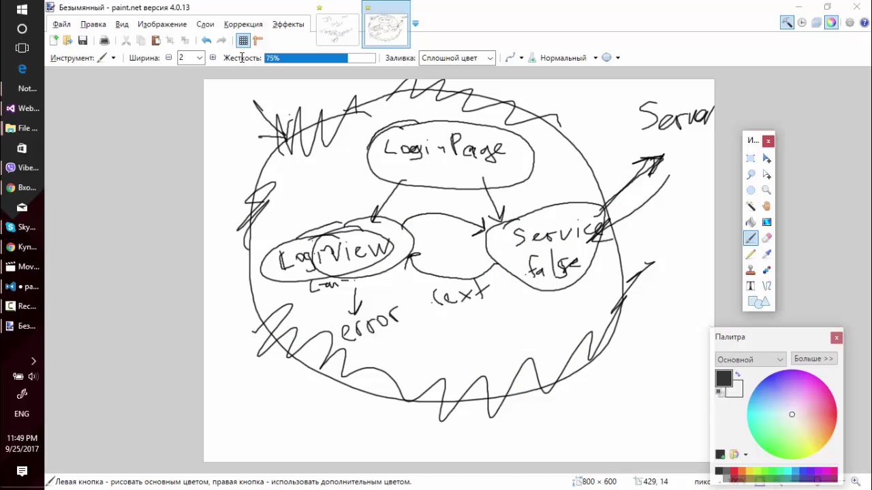Viewport: 872px width, 490px height.
Task: Adjust the Жесткость hardness slider
Action: click(320, 58)
